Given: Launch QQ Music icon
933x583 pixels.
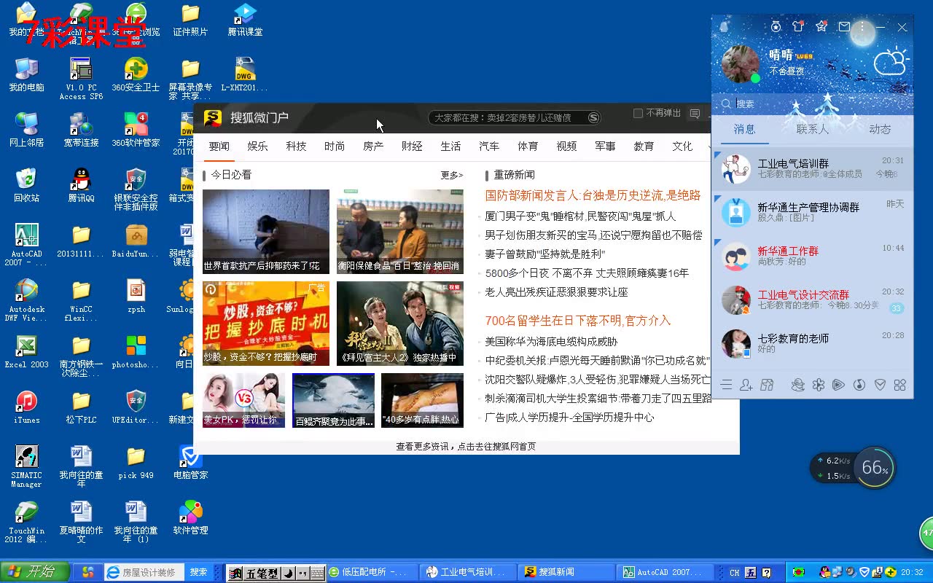Looking at the screenshot, I should click(859, 385).
